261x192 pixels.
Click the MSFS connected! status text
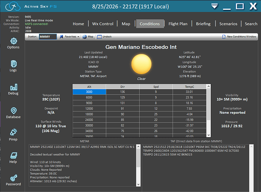point(36,24)
